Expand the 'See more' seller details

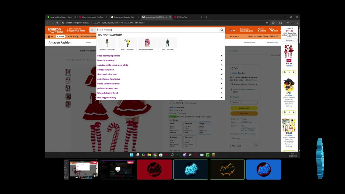pyautogui.click(x=235, y=138)
